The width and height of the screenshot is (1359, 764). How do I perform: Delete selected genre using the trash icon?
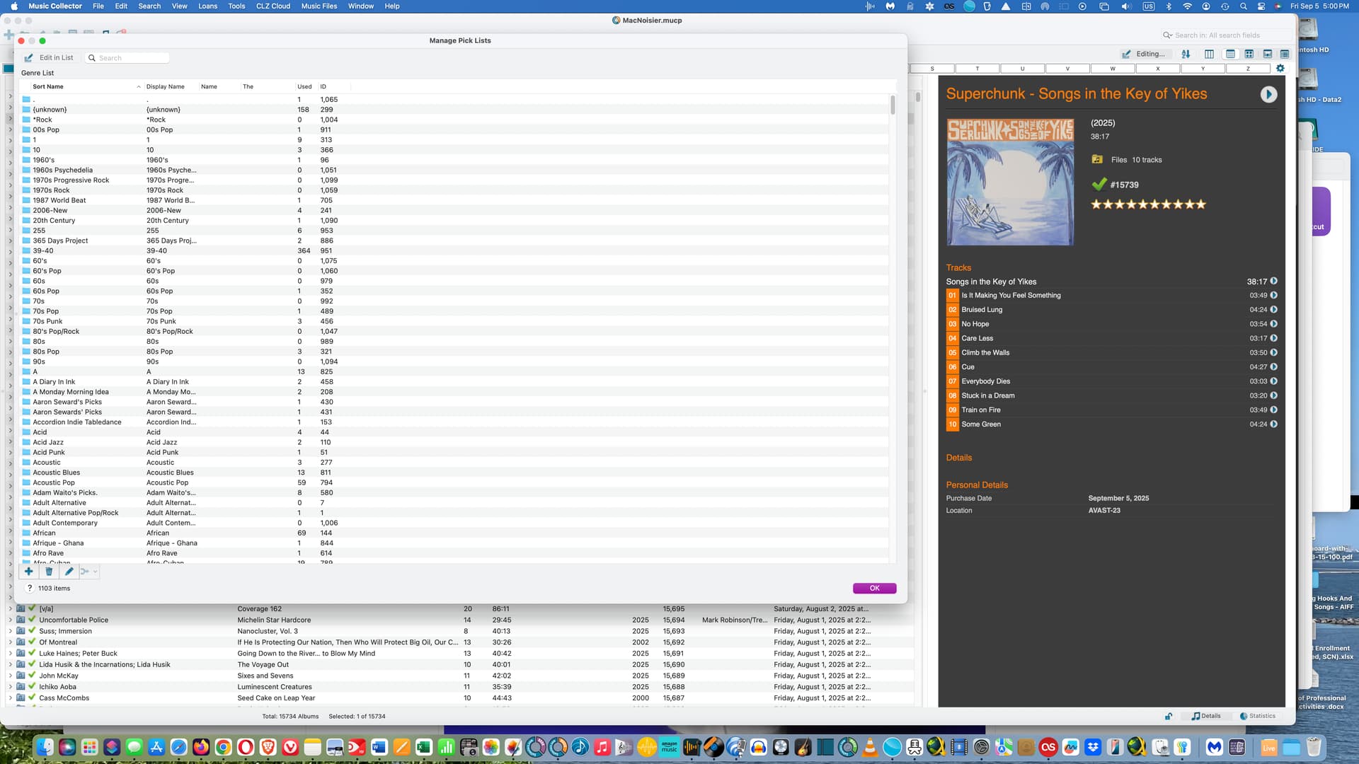click(x=49, y=572)
